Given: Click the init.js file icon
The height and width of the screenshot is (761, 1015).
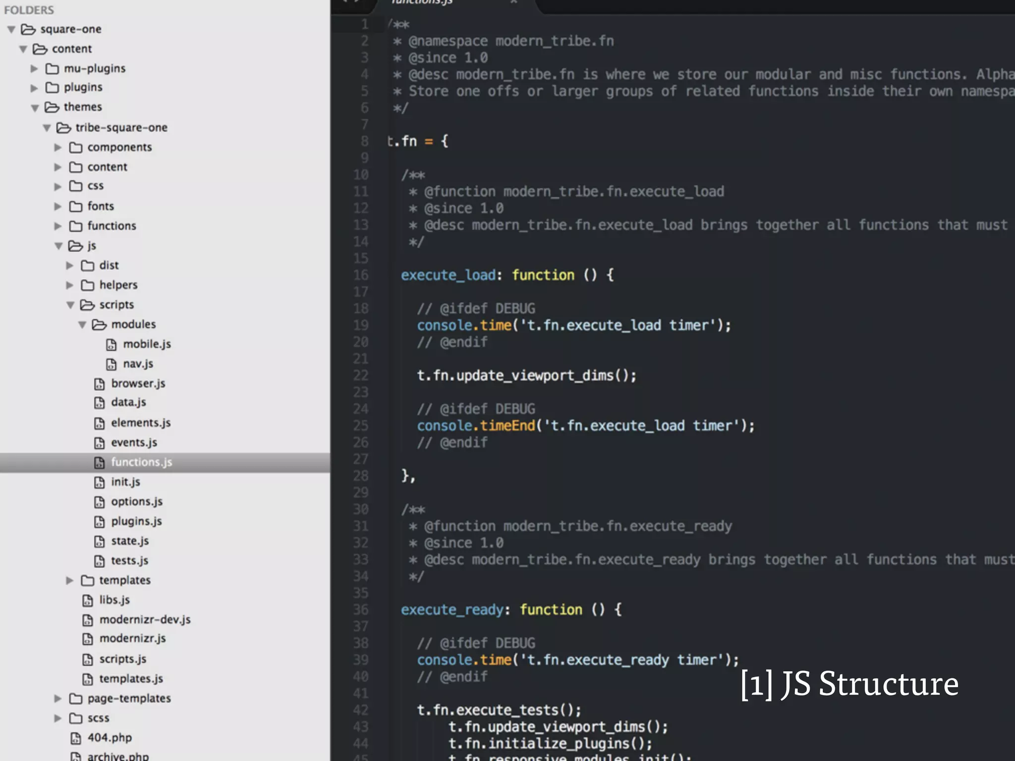Looking at the screenshot, I should pyautogui.click(x=100, y=482).
